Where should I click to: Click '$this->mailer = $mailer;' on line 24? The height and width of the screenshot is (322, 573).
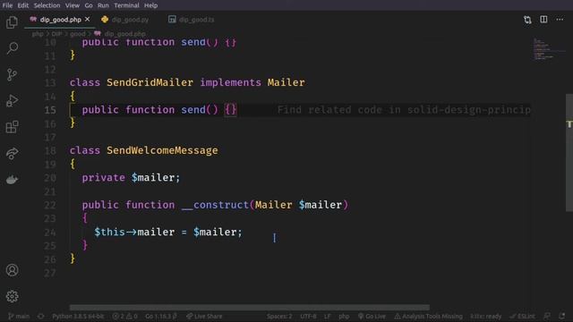pos(168,233)
